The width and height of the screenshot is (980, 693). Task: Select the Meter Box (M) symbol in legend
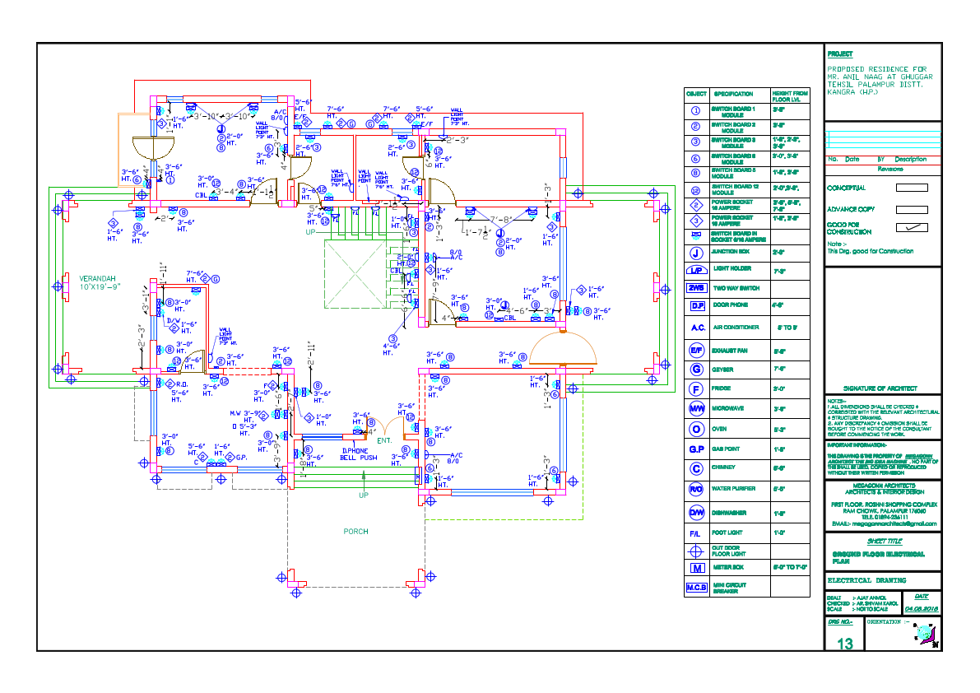point(699,567)
